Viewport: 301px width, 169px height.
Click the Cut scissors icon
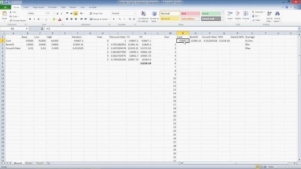[11, 12]
